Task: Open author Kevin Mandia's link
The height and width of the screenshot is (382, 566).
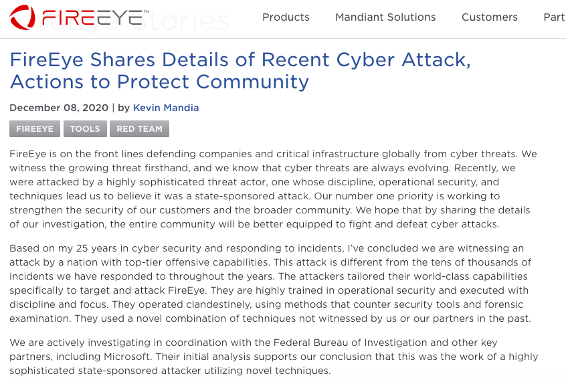Action: pyautogui.click(x=166, y=108)
